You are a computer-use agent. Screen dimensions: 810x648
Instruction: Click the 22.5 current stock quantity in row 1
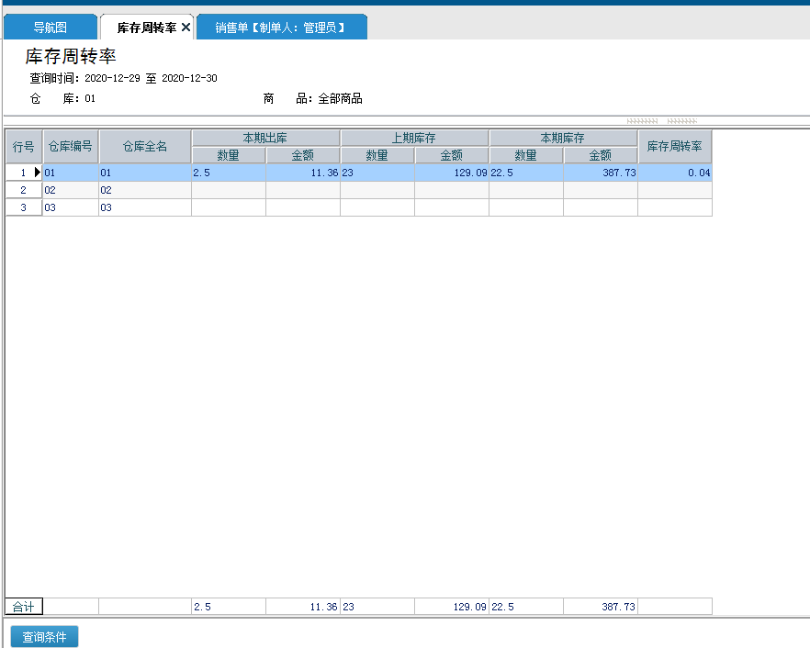coord(526,173)
